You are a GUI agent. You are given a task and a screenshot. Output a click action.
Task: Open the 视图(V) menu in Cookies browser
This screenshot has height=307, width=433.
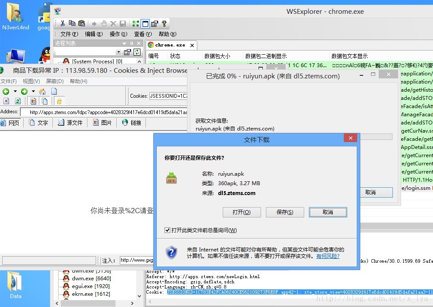tap(31, 81)
